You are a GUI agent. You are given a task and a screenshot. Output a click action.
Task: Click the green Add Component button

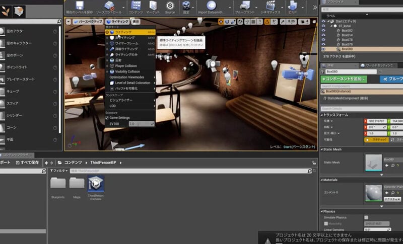click(344, 79)
